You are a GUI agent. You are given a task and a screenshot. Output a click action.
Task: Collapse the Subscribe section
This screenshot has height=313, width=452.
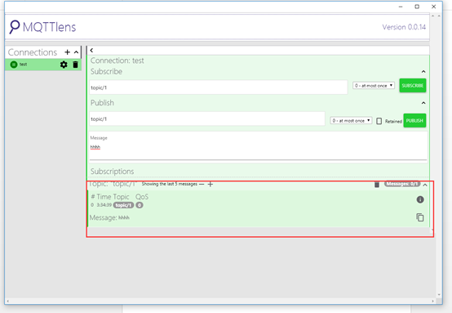423,71
